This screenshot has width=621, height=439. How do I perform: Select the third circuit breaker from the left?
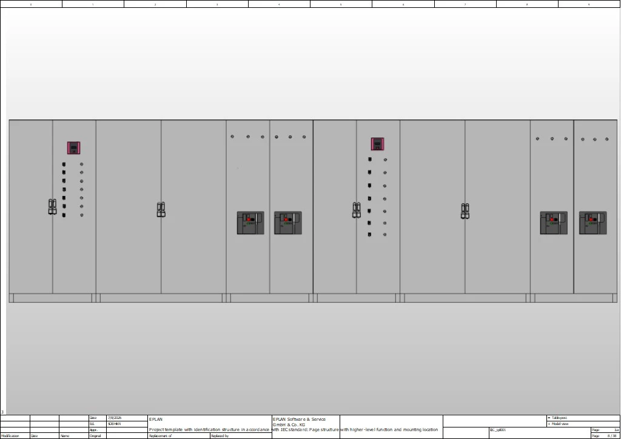tap(554, 223)
